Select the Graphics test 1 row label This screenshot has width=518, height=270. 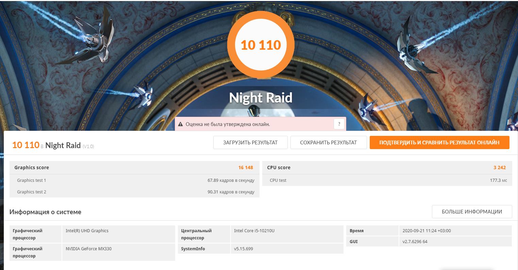32,180
